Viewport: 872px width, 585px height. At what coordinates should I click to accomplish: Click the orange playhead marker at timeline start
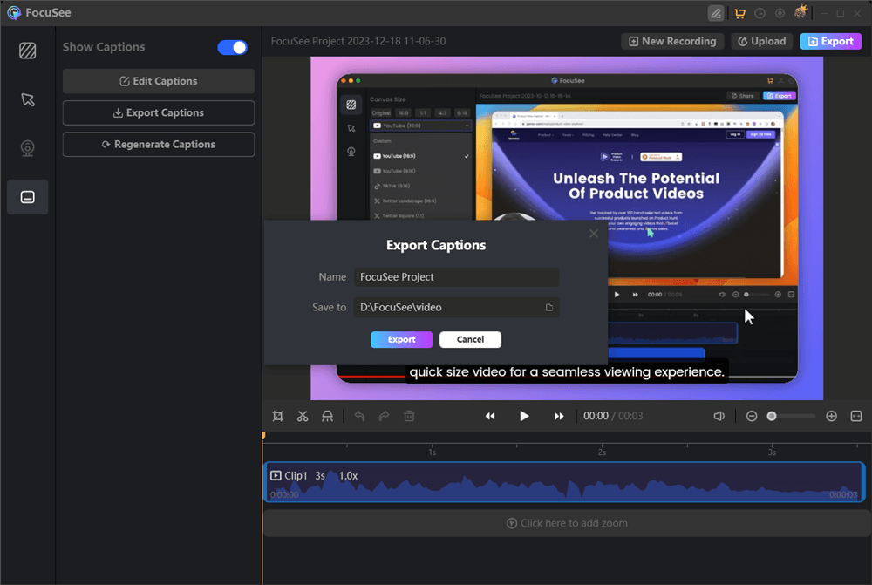click(x=263, y=435)
